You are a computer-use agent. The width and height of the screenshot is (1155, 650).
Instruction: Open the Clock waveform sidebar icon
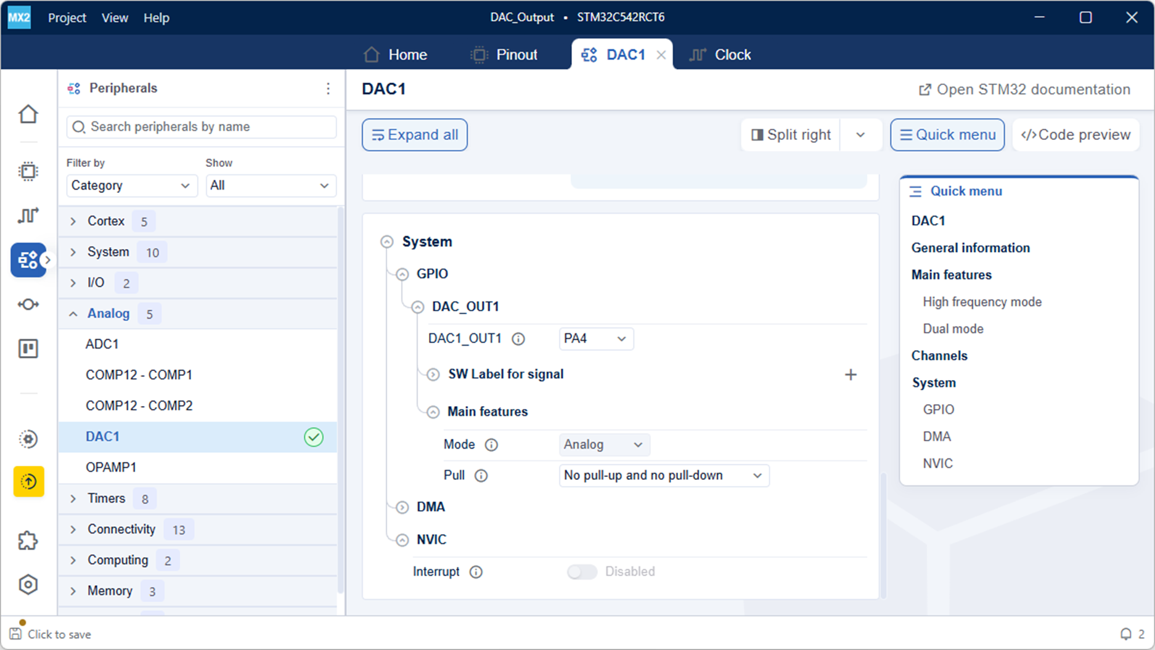coord(28,215)
